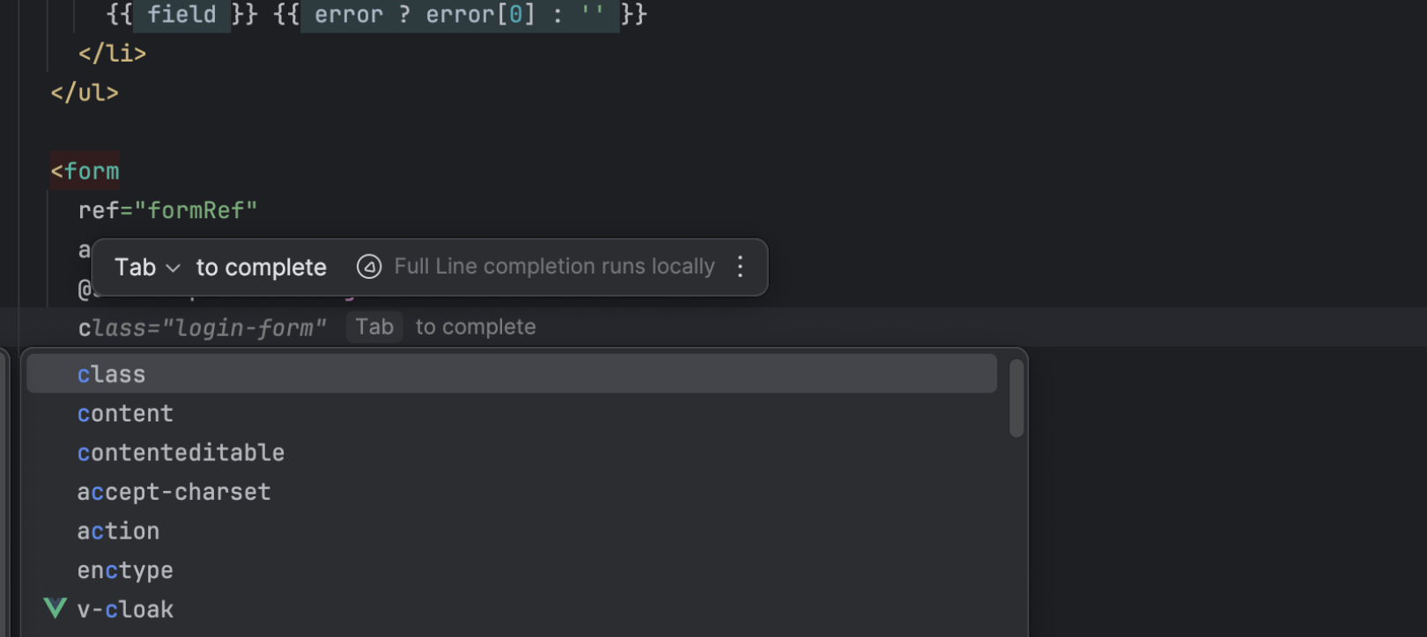Click the ref="formRef" attribute line

coord(167,210)
